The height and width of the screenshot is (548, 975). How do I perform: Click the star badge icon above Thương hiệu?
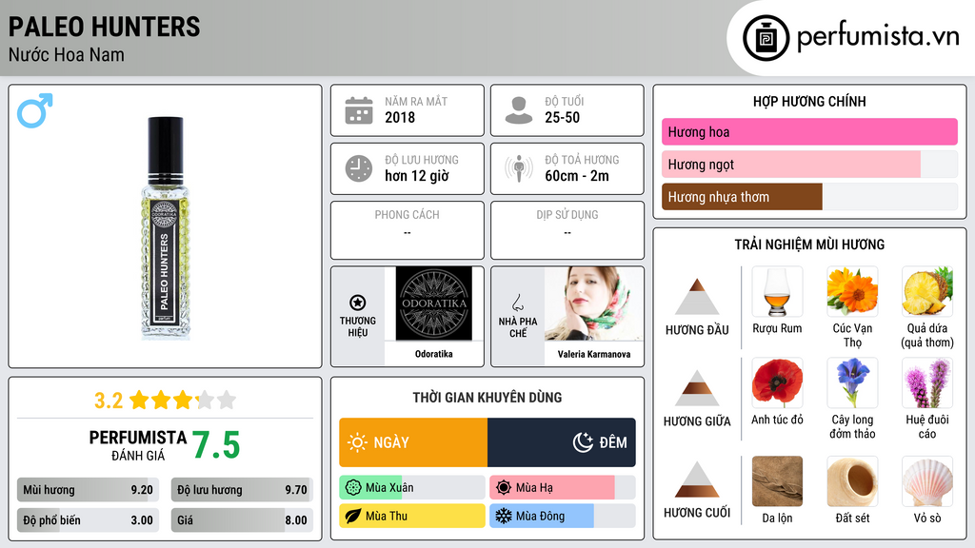pyautogui.click(x=358, y=303)
